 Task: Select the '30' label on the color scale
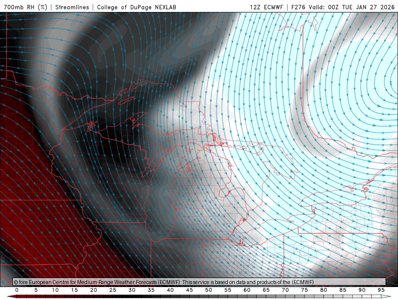click(x=132, y=290)
